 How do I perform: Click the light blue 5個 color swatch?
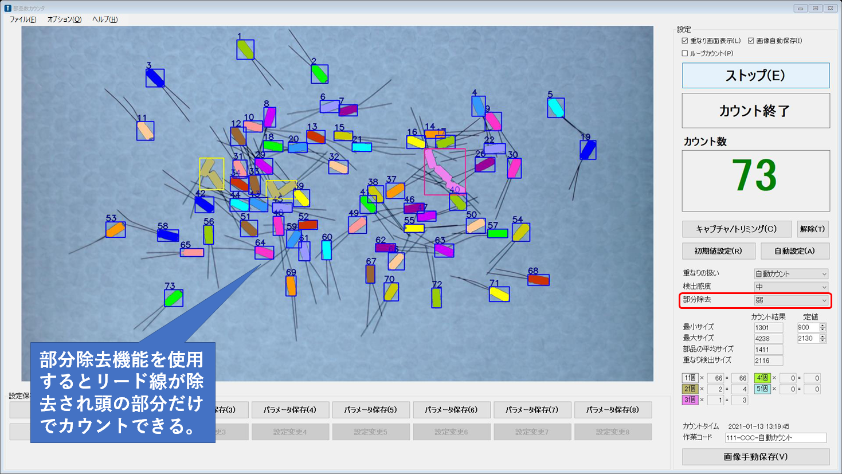pyautogui.click(x=762, y=389)
